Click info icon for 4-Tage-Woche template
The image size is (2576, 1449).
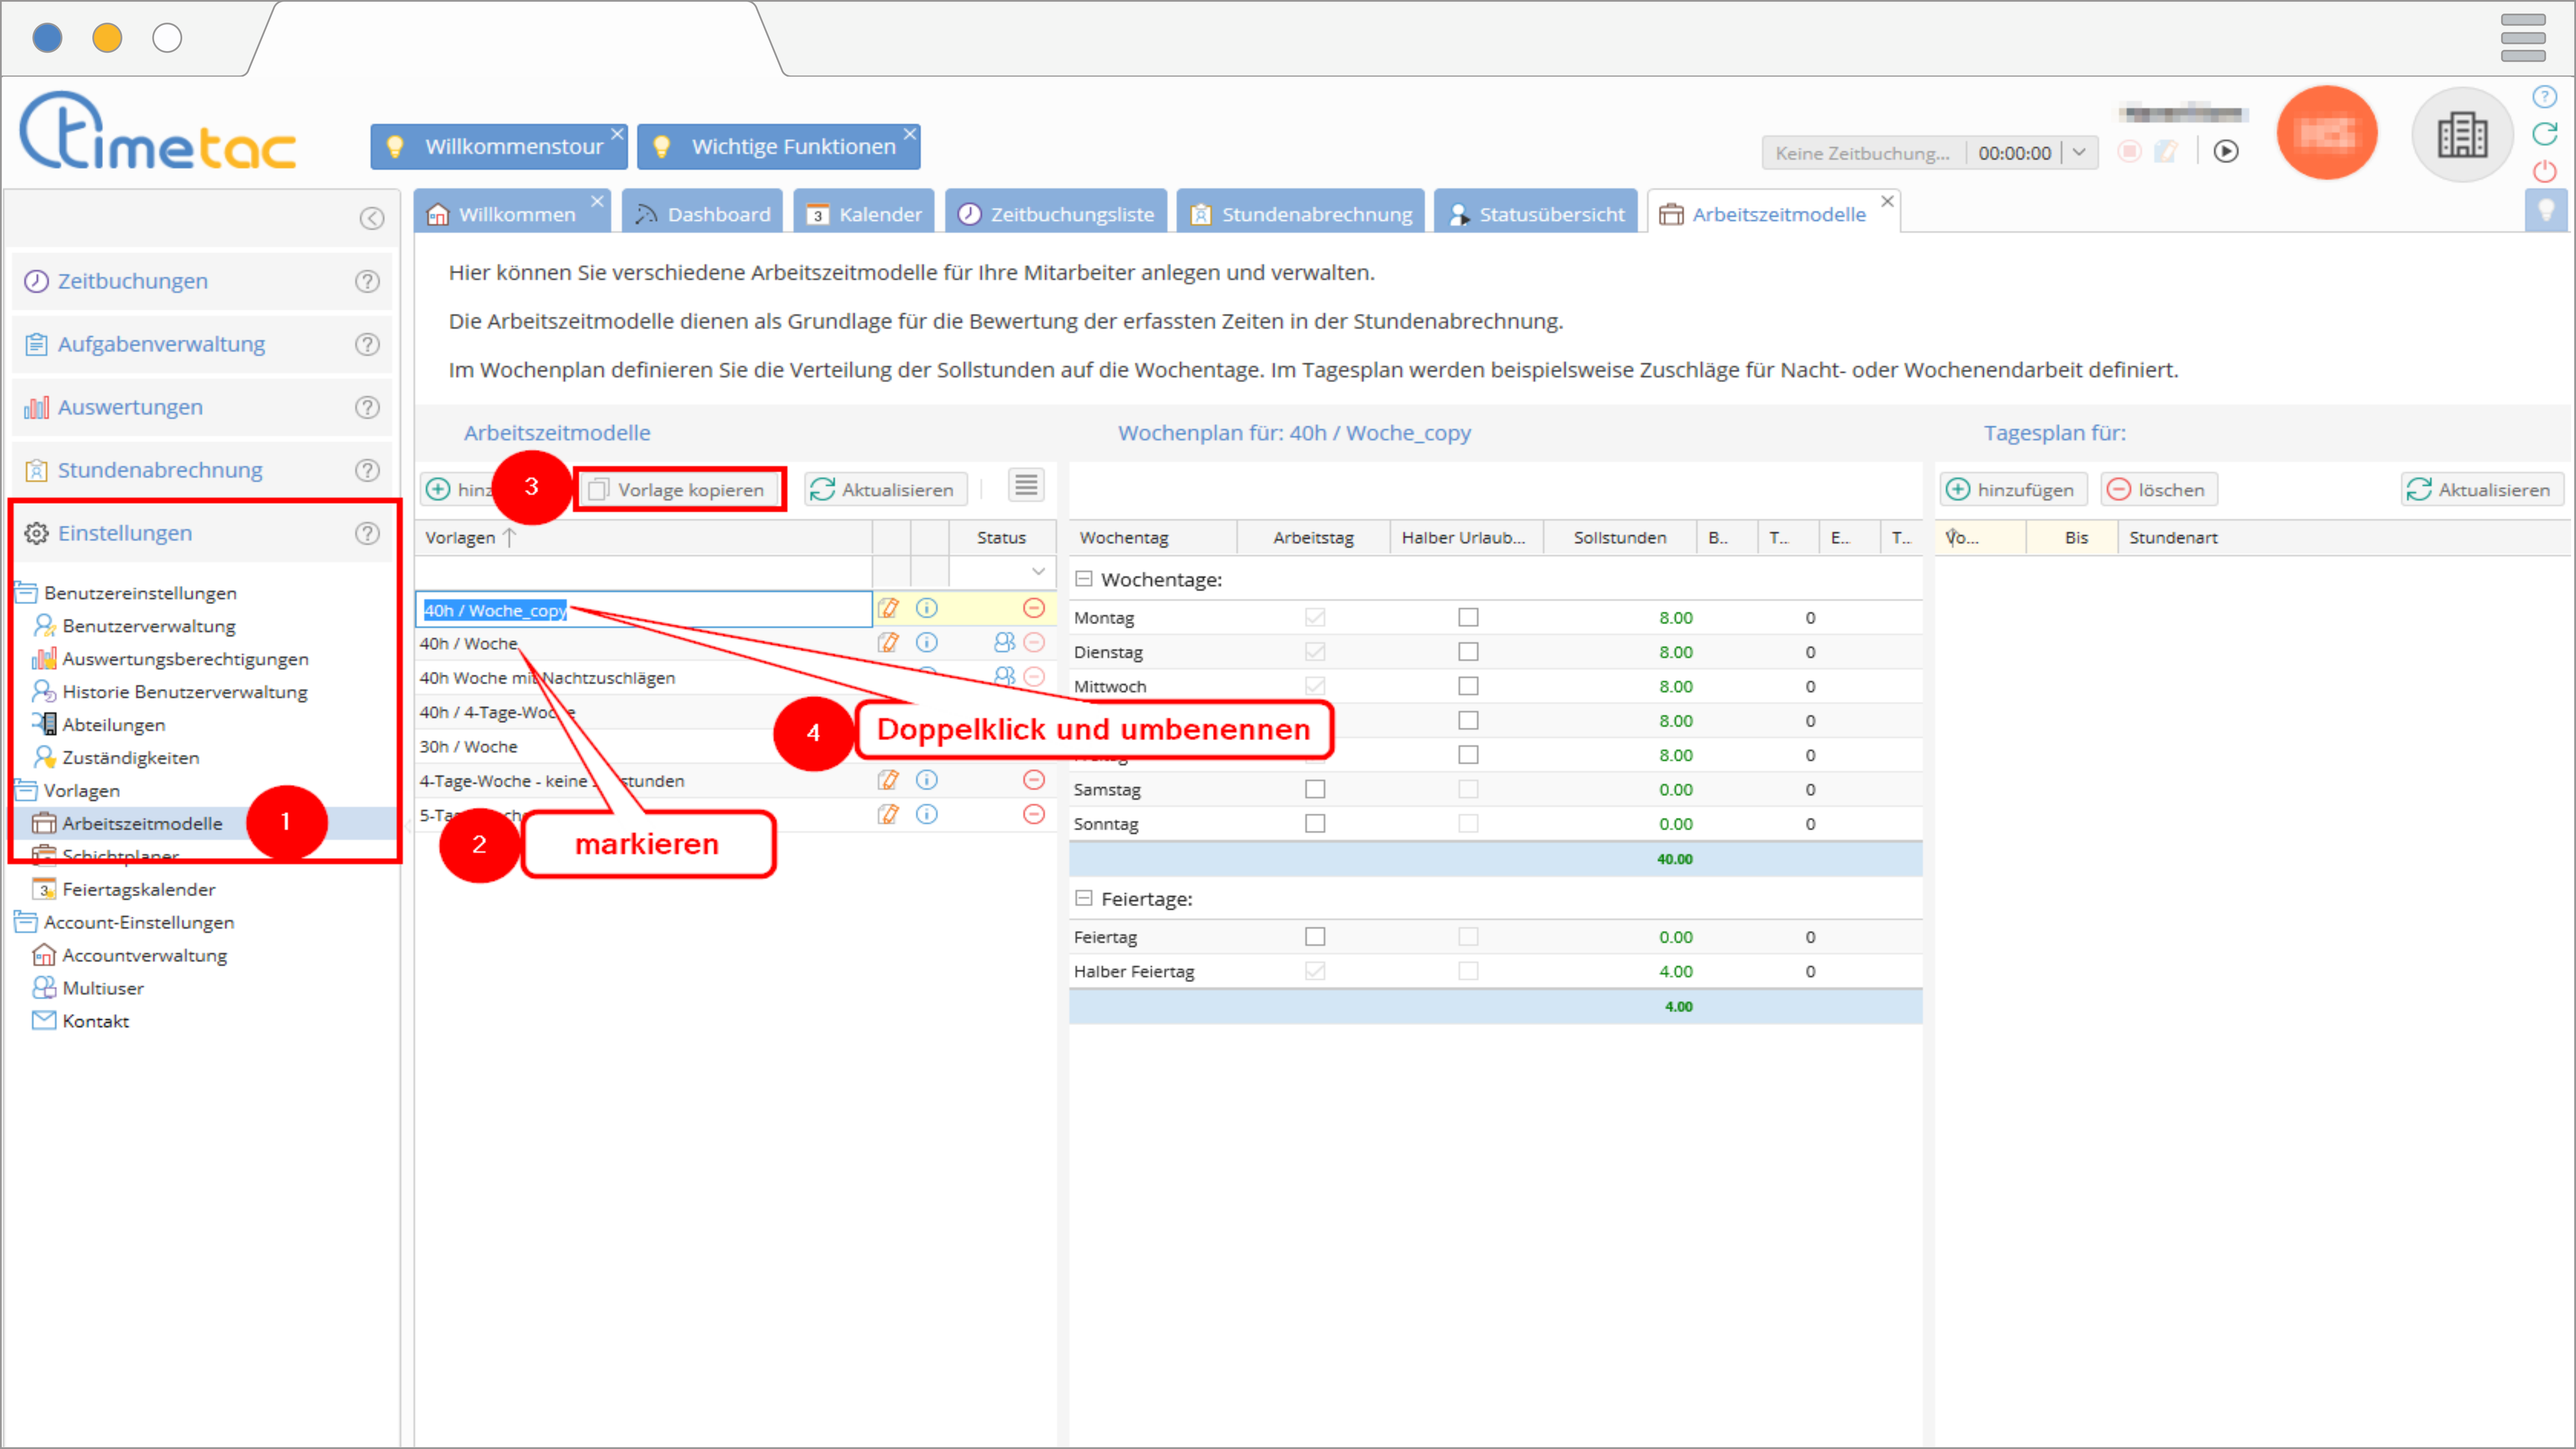tap(927, 780)
